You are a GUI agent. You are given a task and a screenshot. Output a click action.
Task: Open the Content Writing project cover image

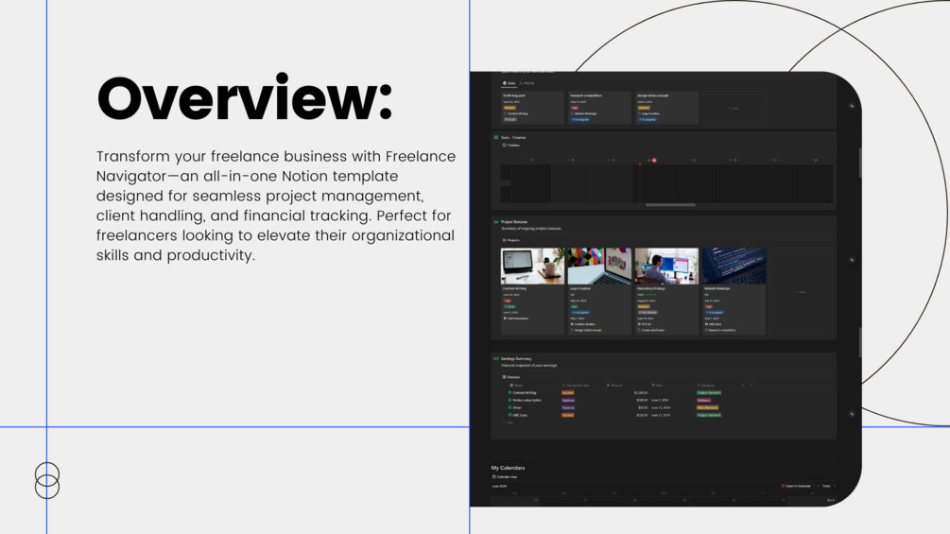[x=532, y=266]
